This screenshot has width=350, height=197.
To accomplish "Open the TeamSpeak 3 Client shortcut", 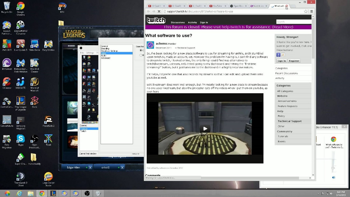I will click(21, 179).
